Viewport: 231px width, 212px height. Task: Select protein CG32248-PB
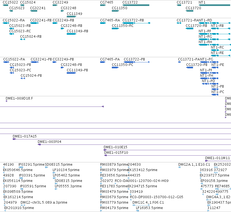[71, 65]
